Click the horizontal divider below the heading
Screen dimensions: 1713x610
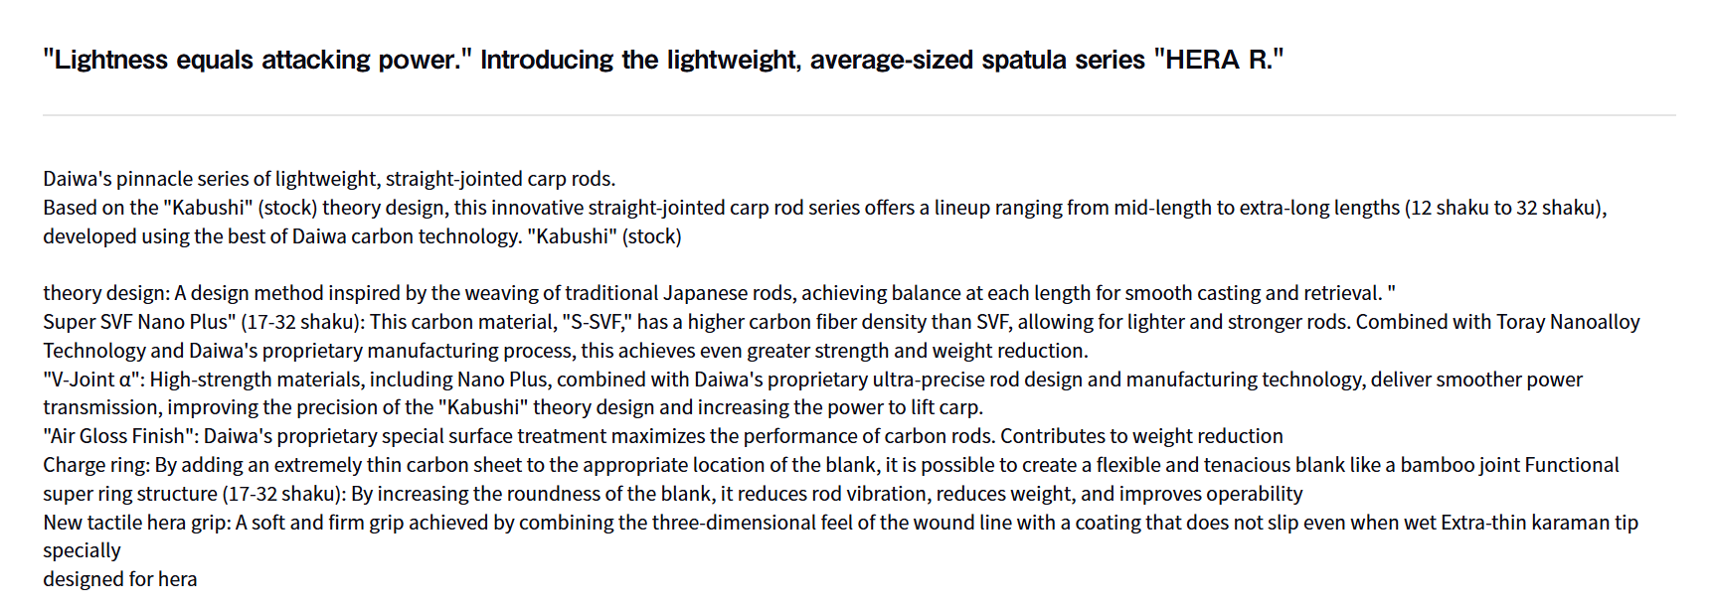859,115
